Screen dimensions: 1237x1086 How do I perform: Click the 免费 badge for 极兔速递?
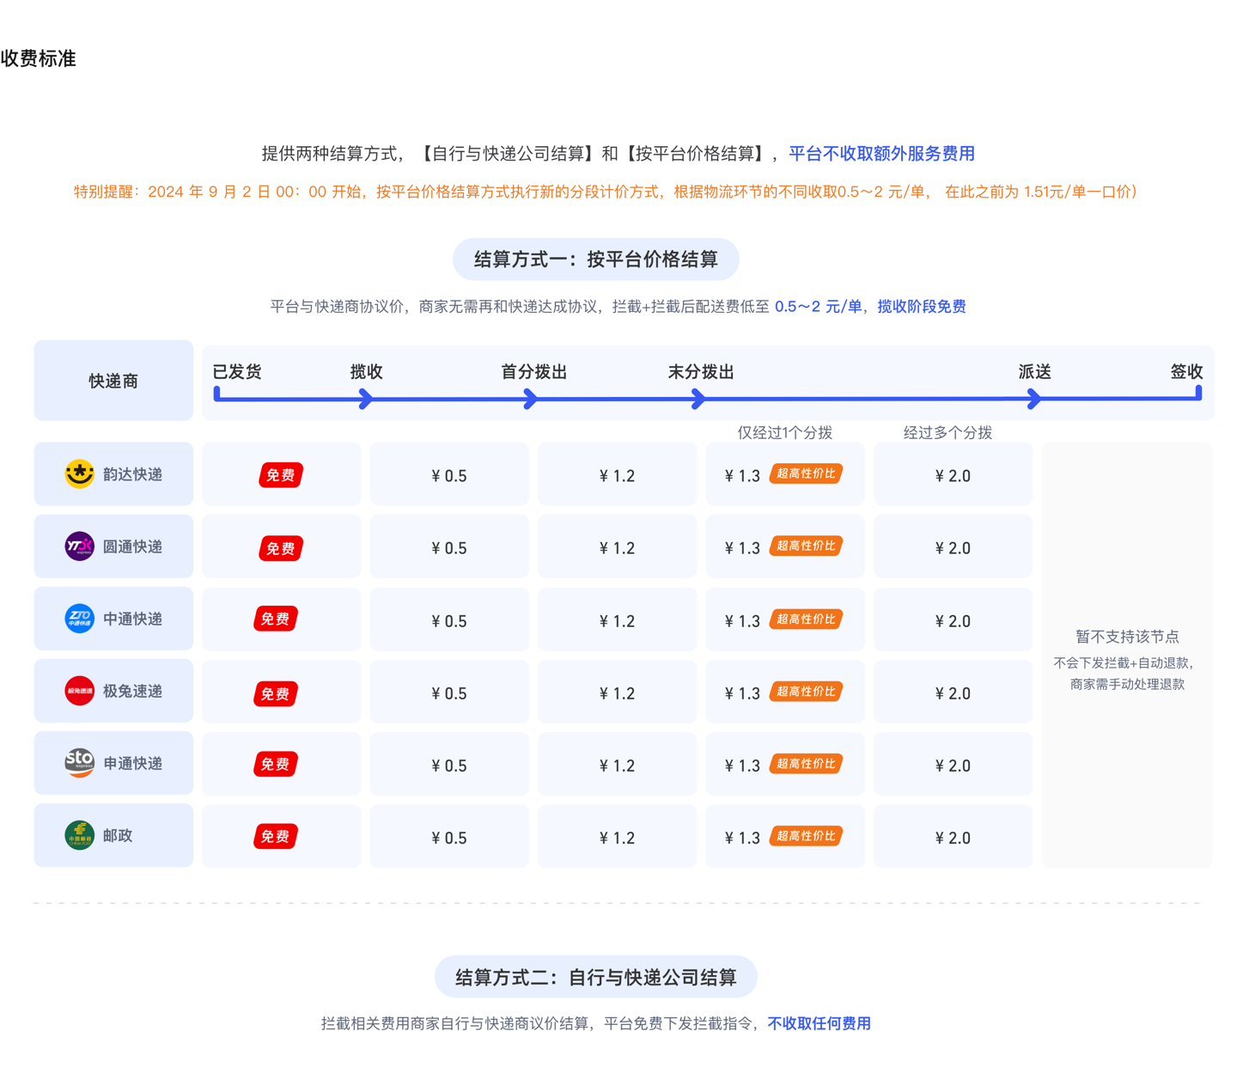(275, 693)
